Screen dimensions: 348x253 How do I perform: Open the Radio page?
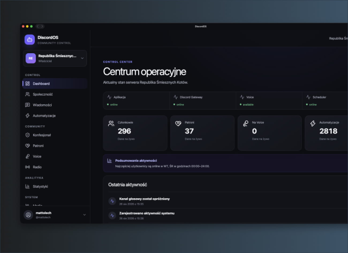[x=55, y=167]
